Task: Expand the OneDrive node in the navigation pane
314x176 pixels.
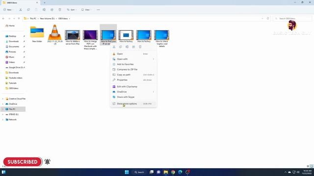Action: point(2,104)
